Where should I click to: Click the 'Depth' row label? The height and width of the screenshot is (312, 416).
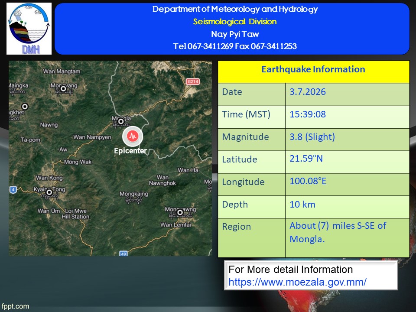235,205
